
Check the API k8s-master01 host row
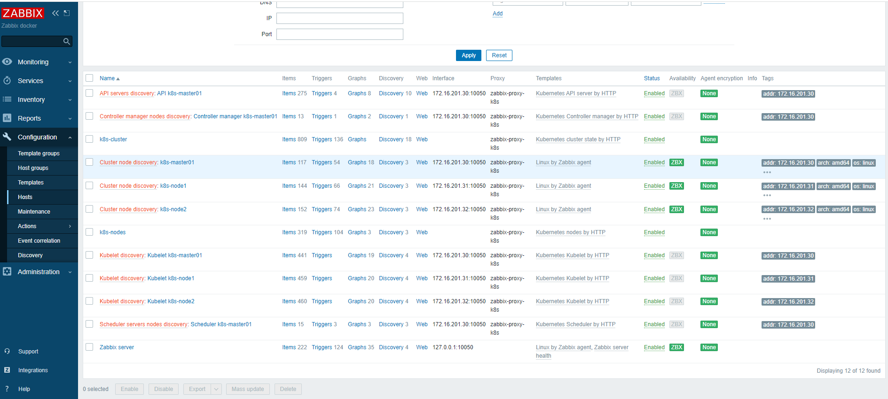(89, 93)
